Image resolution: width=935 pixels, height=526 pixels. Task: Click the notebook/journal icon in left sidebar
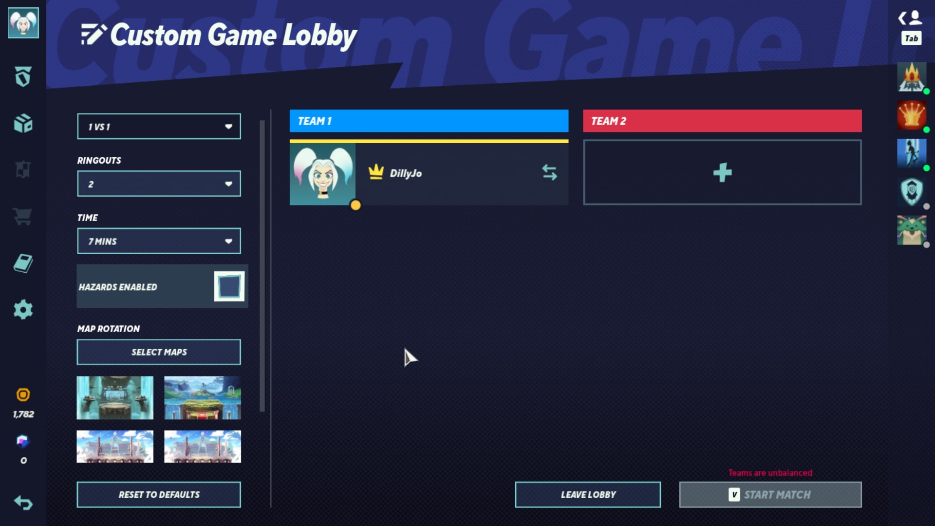point(23,263)
